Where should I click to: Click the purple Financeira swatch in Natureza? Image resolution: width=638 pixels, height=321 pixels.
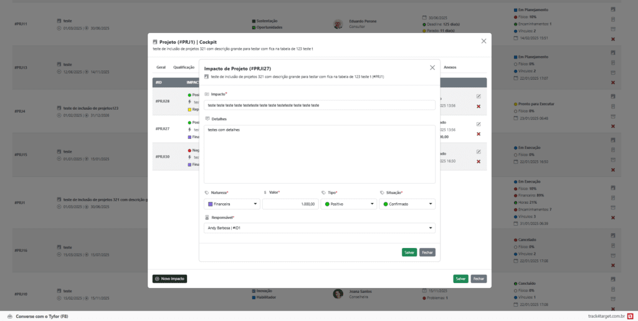pos(210,204)
